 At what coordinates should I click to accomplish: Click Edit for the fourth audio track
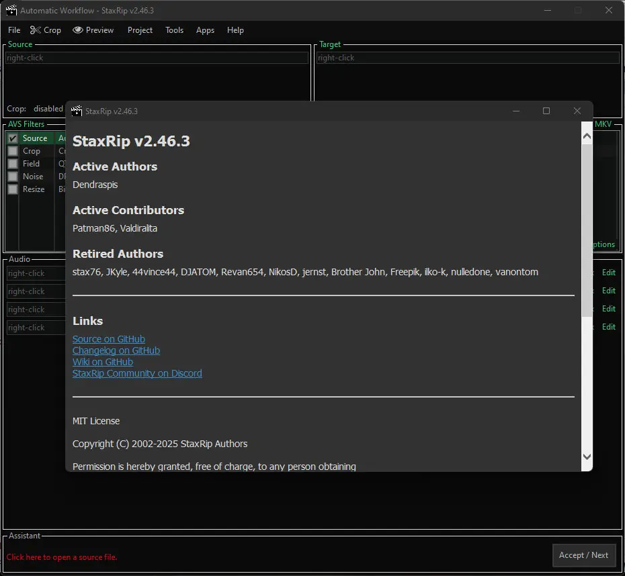(x=609, y=327)
